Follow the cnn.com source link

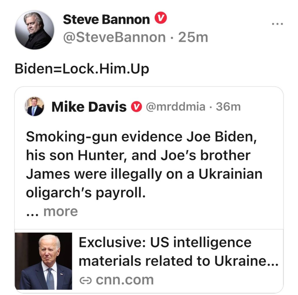(124, 280)
